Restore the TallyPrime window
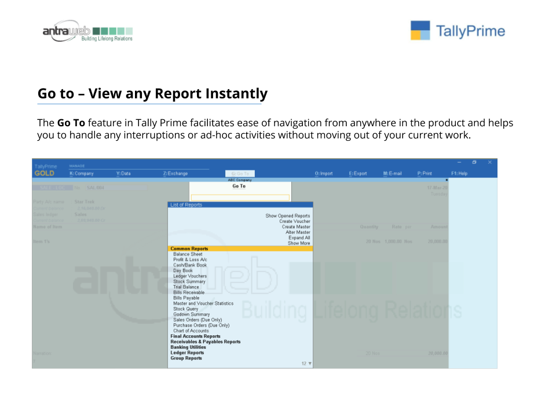The image size is (556, 417). (474, 162)
